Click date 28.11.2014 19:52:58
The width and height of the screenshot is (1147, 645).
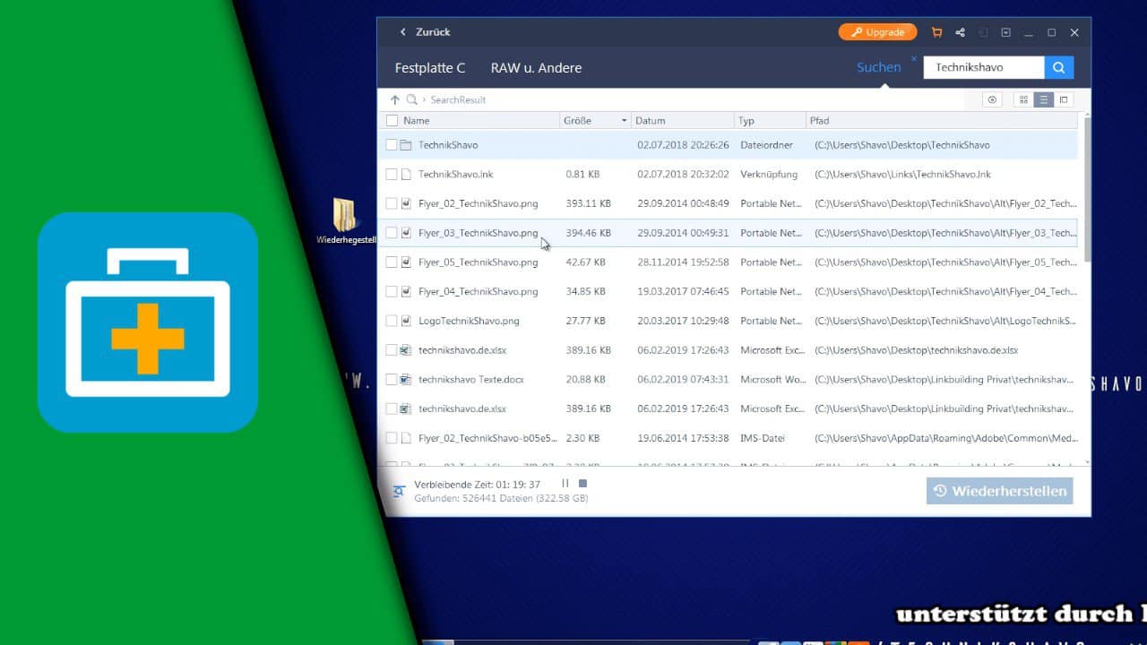coord(683,262)
